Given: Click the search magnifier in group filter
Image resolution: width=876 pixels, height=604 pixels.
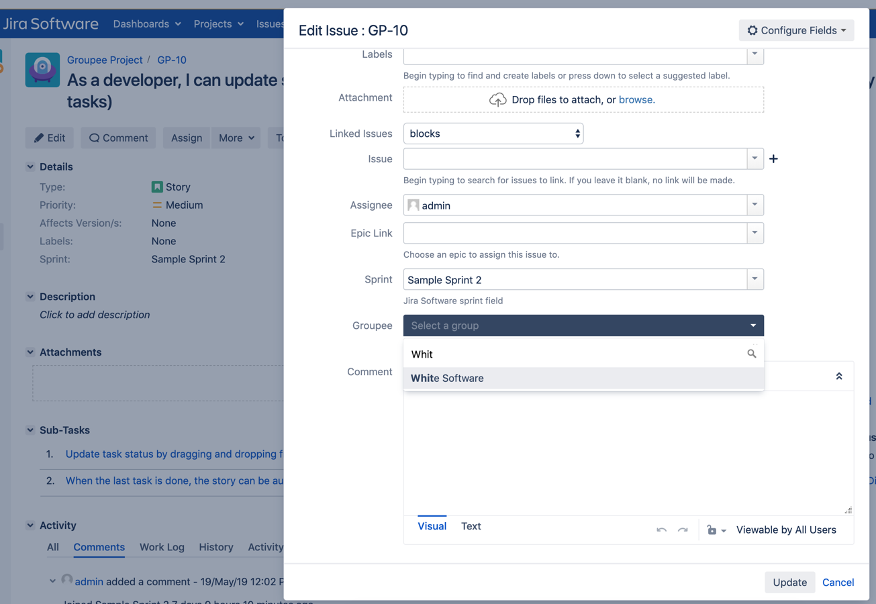Looking at the screenshot, I should coord(752,354).
